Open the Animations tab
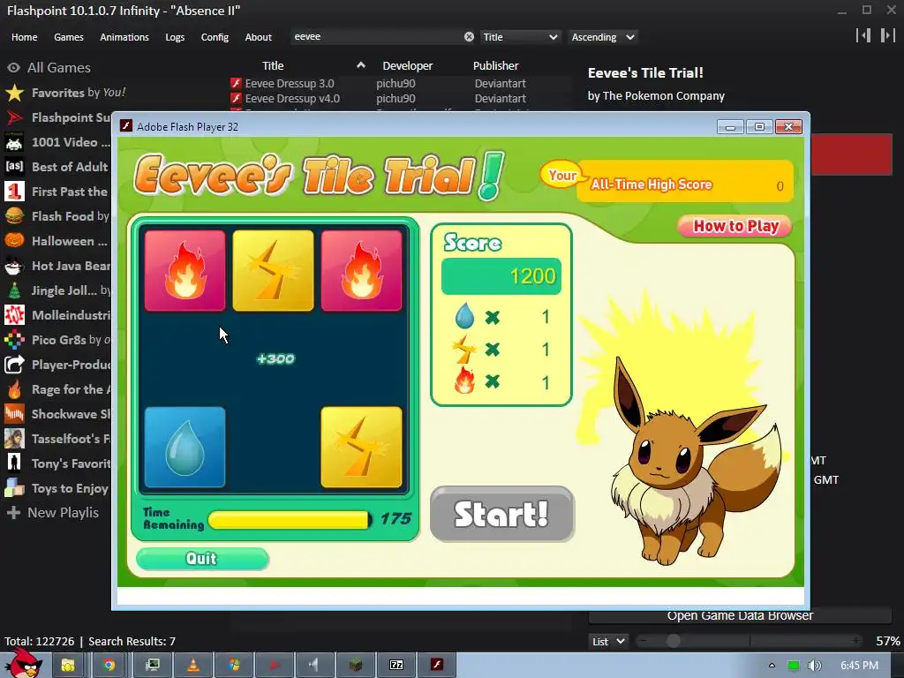The height and width of the screenshot is (678, 904). [x=124, y=37]
